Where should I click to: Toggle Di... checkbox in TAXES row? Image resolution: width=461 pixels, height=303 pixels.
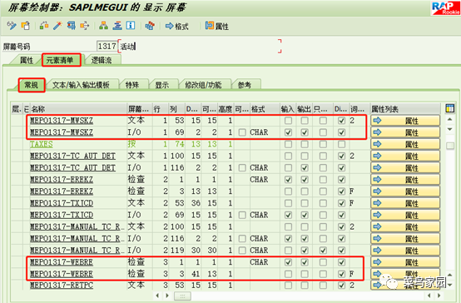[x=341, y=144]
